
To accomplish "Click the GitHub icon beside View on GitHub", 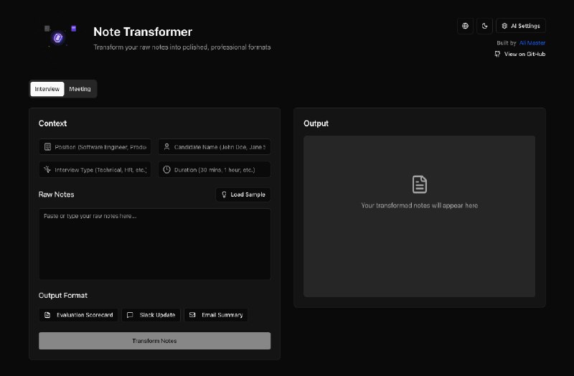I will pyautogui.click(x=497, y=54).
